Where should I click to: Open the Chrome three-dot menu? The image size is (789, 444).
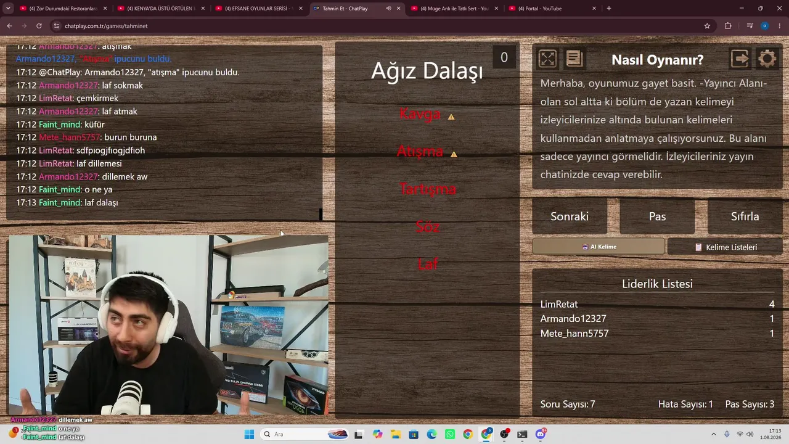[x=779, y=26]
